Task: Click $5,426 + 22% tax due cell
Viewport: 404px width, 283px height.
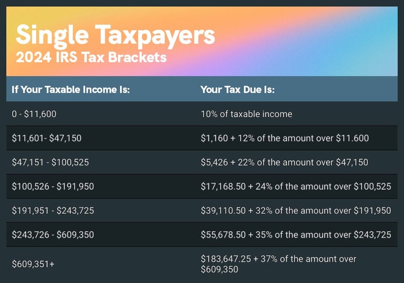Action: (285, 162)
